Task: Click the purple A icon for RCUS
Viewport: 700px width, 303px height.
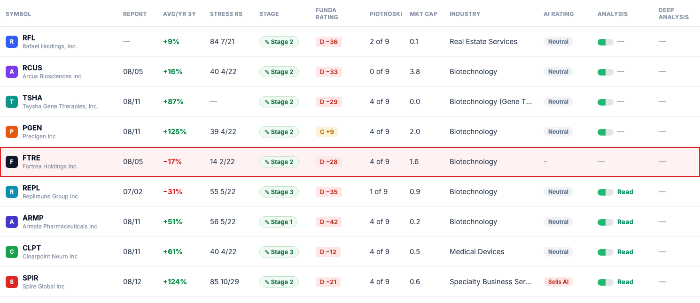Action: pyautogui.click(x=12, y=72)
